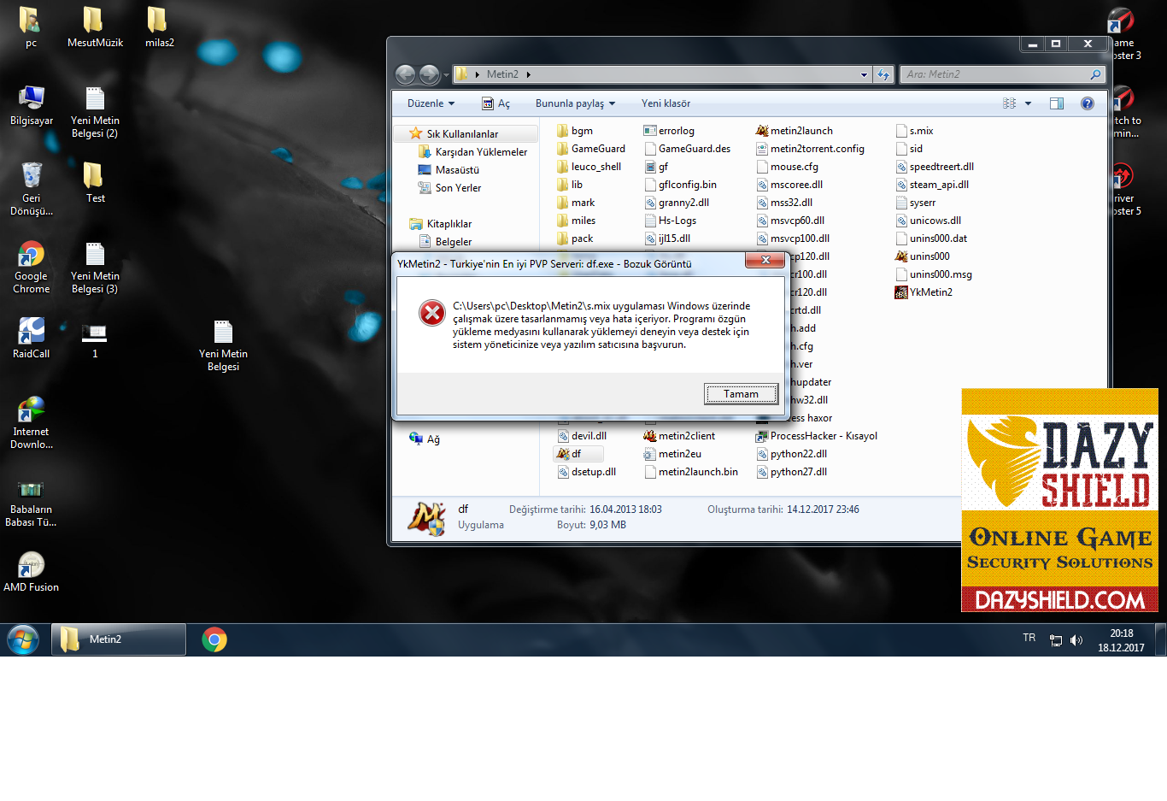Select the bgm folder

(574, 131)
